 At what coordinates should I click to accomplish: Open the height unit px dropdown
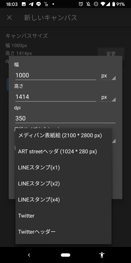[107, 97]
